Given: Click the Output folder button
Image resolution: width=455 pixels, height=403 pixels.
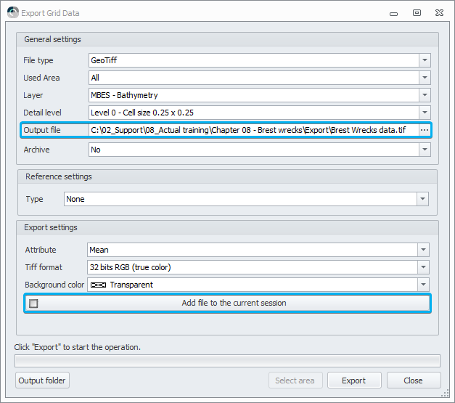Looking at the screenshot, I should [x=43, y=380].
